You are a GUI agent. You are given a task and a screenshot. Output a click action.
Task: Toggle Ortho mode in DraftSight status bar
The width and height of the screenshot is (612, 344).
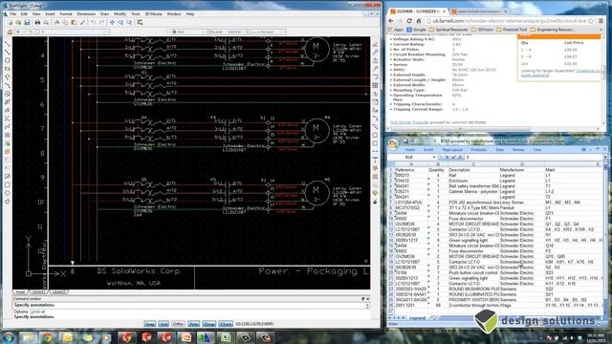point(178,324)
